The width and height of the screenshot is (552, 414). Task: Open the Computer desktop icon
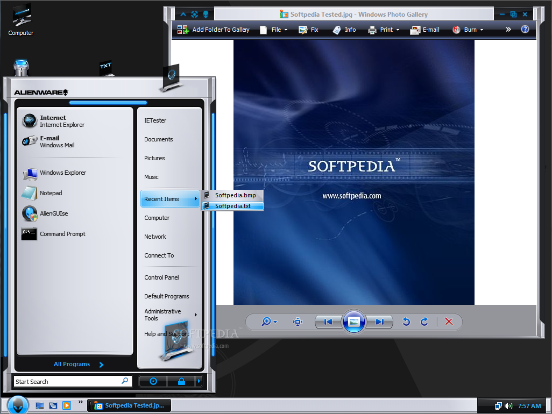[21, 20]
